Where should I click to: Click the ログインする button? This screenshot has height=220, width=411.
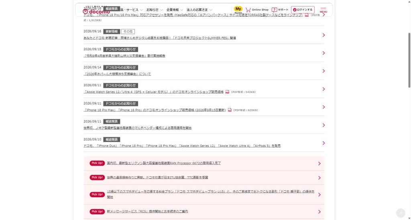tap(303, 10)
